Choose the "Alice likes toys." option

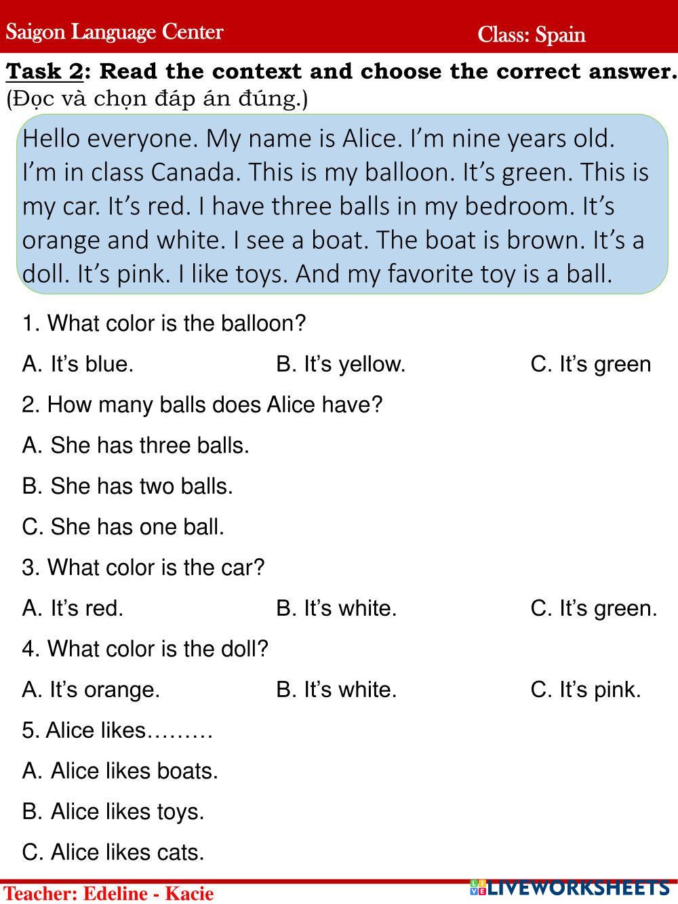pyautogui.click(x=113, y=812)
